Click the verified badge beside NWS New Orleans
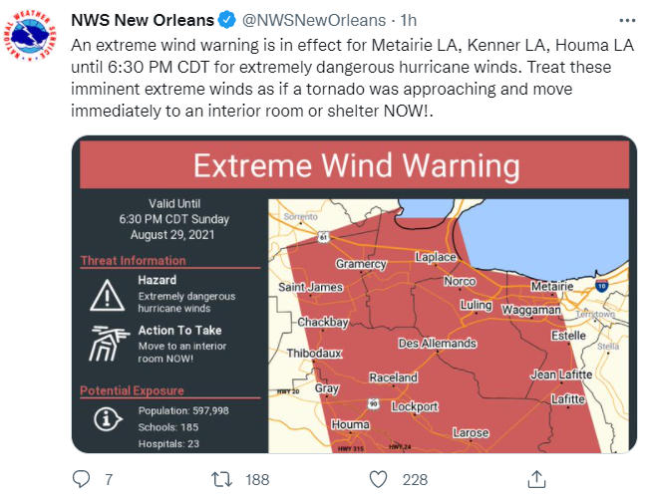Image resolution: width=647 pixels, height=497 pixels. coord(223,20)
